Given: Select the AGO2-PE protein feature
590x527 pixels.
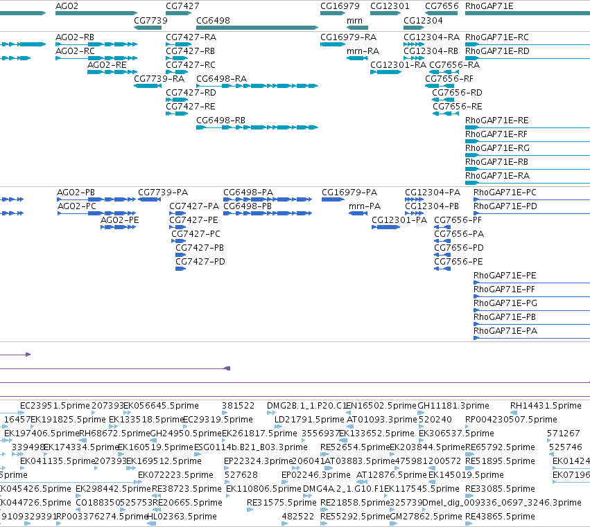Looking at the screenshot, I should [x=118, y=227].
